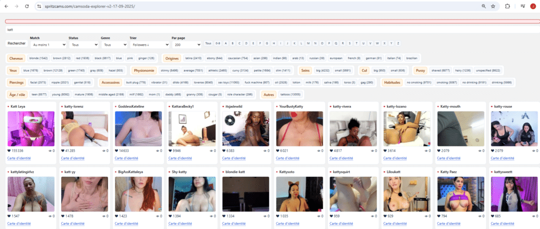Open the Status dropdown

pyautogui.click(x=84, y=45)
